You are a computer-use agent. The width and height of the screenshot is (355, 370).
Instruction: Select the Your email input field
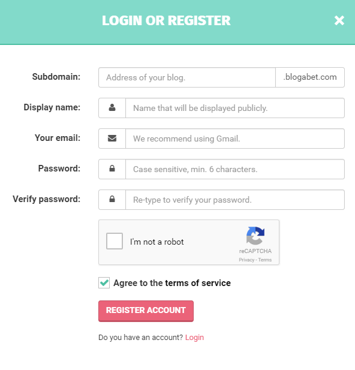coord(235,139)
